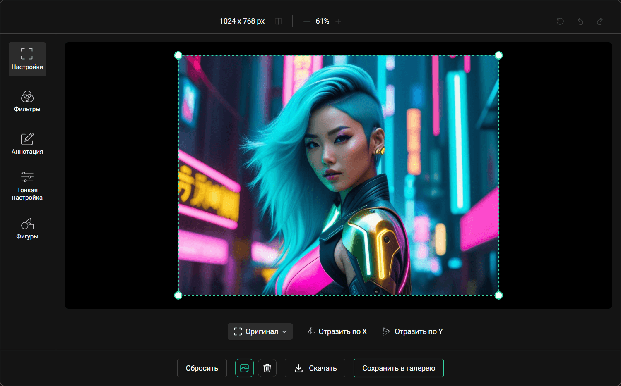
Task: Click the Сбросить reset button
Action: coord(202,368)
